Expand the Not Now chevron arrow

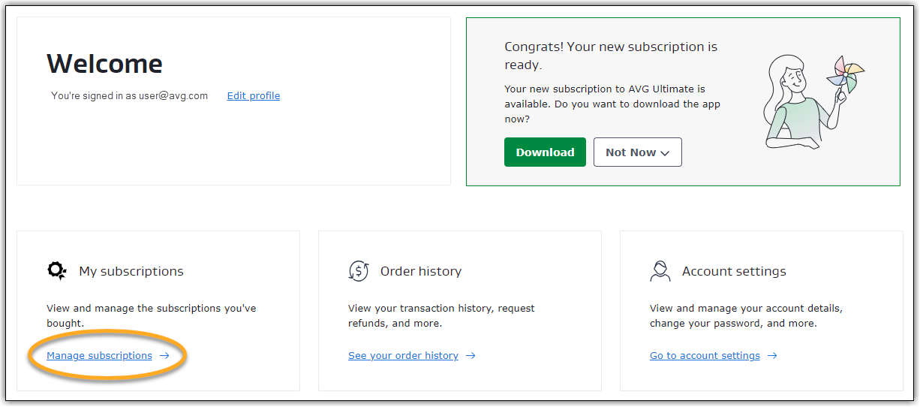(664, 152)
